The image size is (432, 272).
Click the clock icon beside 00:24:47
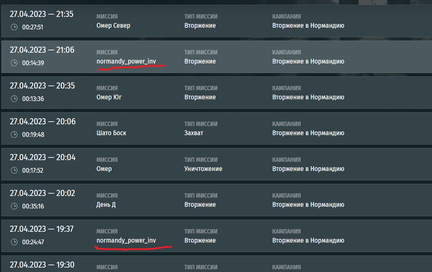(x=14, y=242)
